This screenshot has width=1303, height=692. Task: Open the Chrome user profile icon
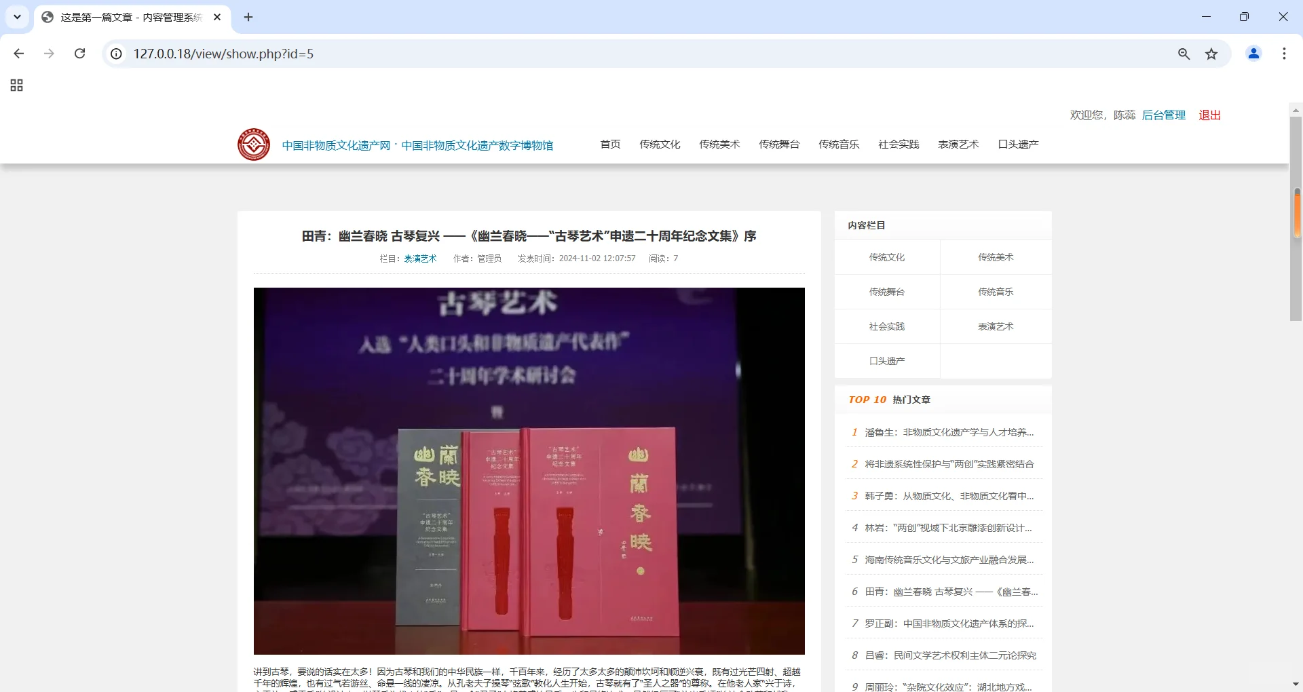[x=1253, y=54]
